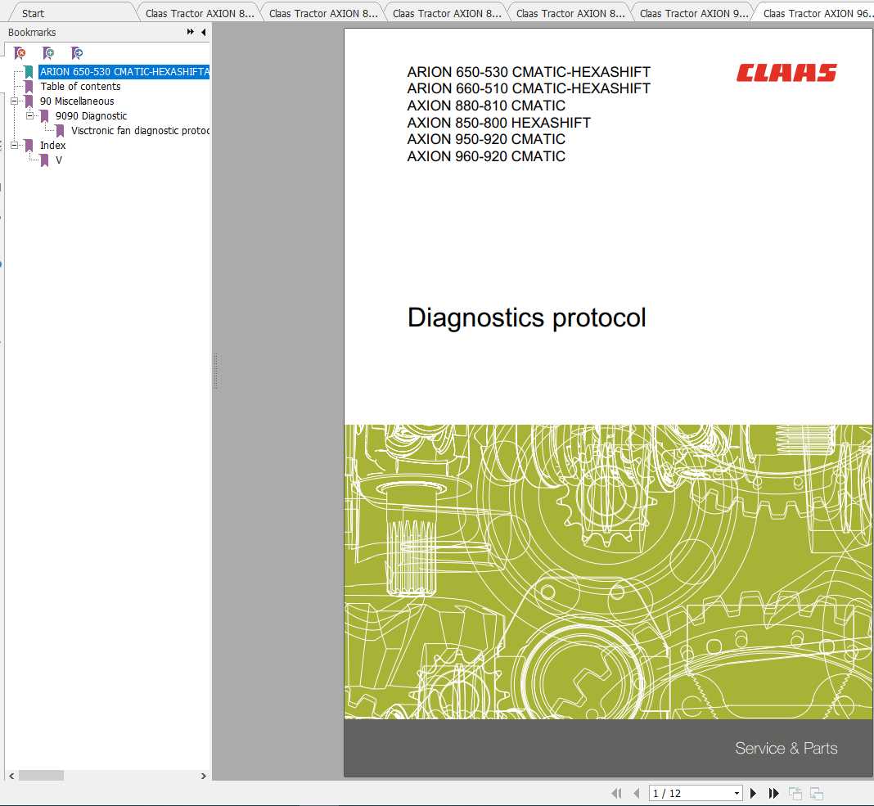Open the last Claas Tractor AXION 96 tab
874x806 pixels.
pos(817,12)
